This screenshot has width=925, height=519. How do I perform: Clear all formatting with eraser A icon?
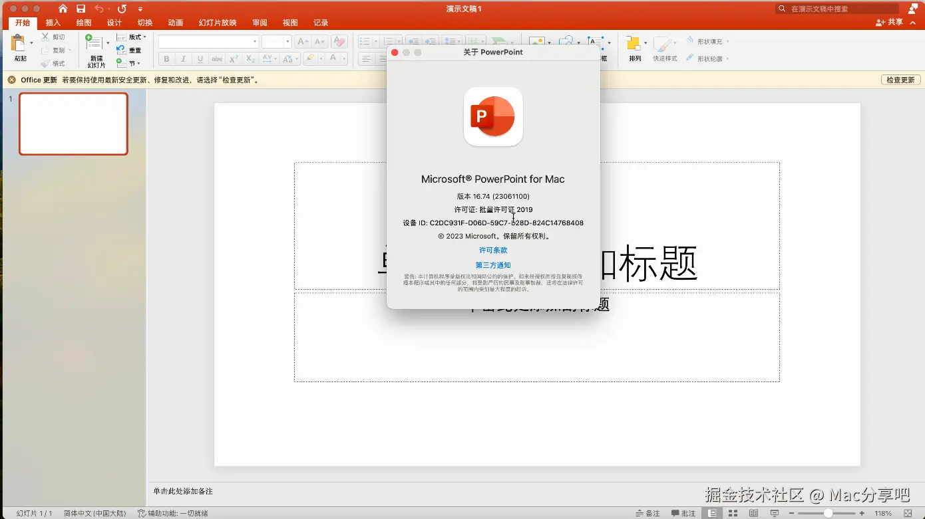[x=339, y=41]
